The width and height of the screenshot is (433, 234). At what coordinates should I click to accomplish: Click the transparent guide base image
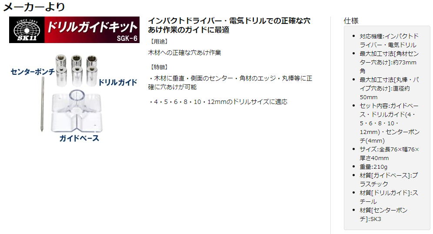[x=77, y=110]
